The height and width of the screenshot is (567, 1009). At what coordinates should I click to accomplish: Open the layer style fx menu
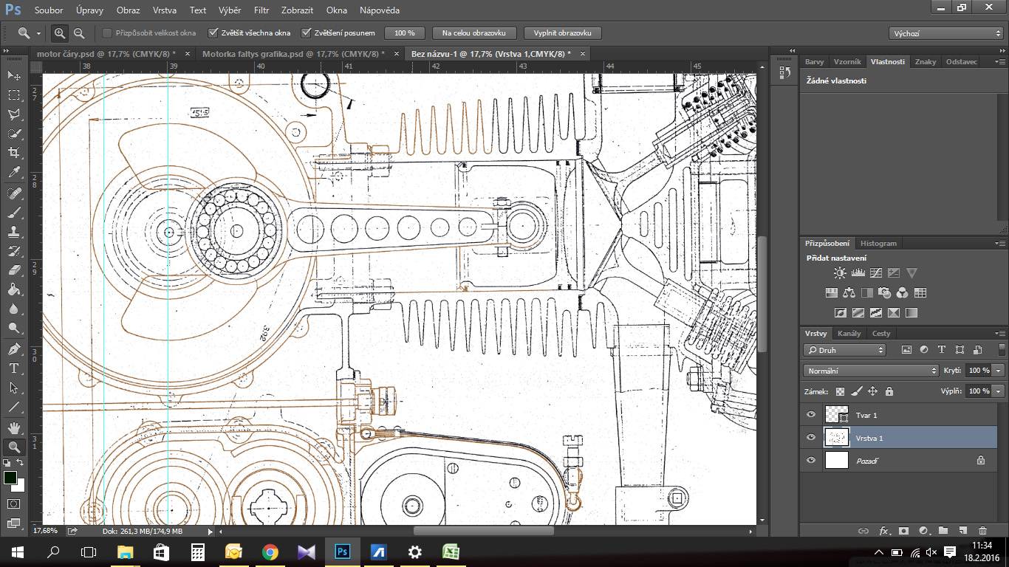point(883,531)
